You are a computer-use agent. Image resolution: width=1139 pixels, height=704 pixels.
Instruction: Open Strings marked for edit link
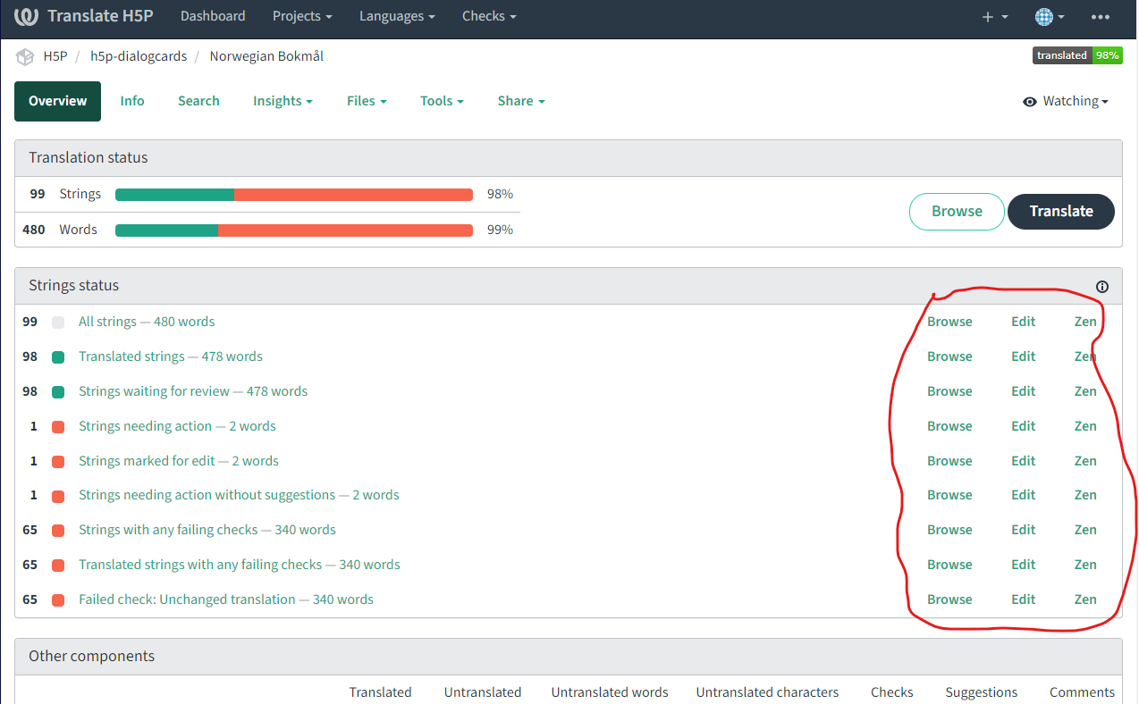click(179, 461)
